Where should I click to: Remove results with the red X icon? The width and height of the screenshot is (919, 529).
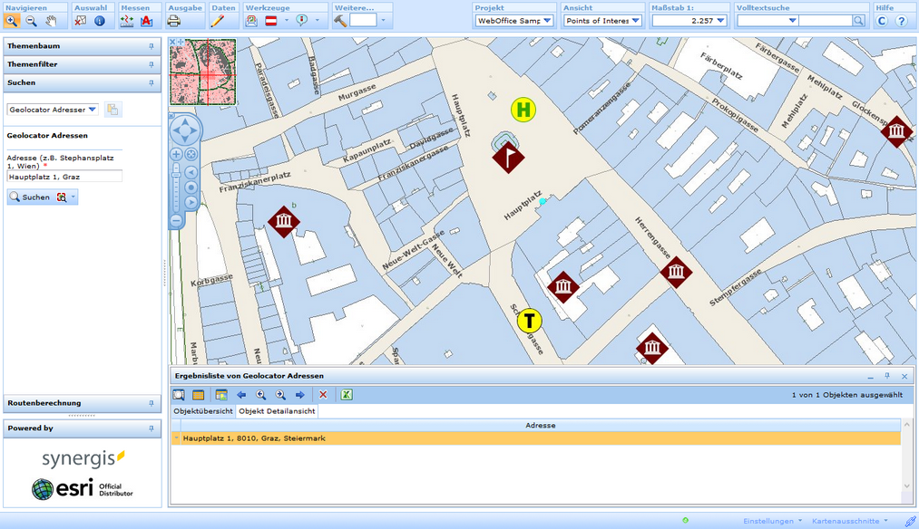(323, 394)
